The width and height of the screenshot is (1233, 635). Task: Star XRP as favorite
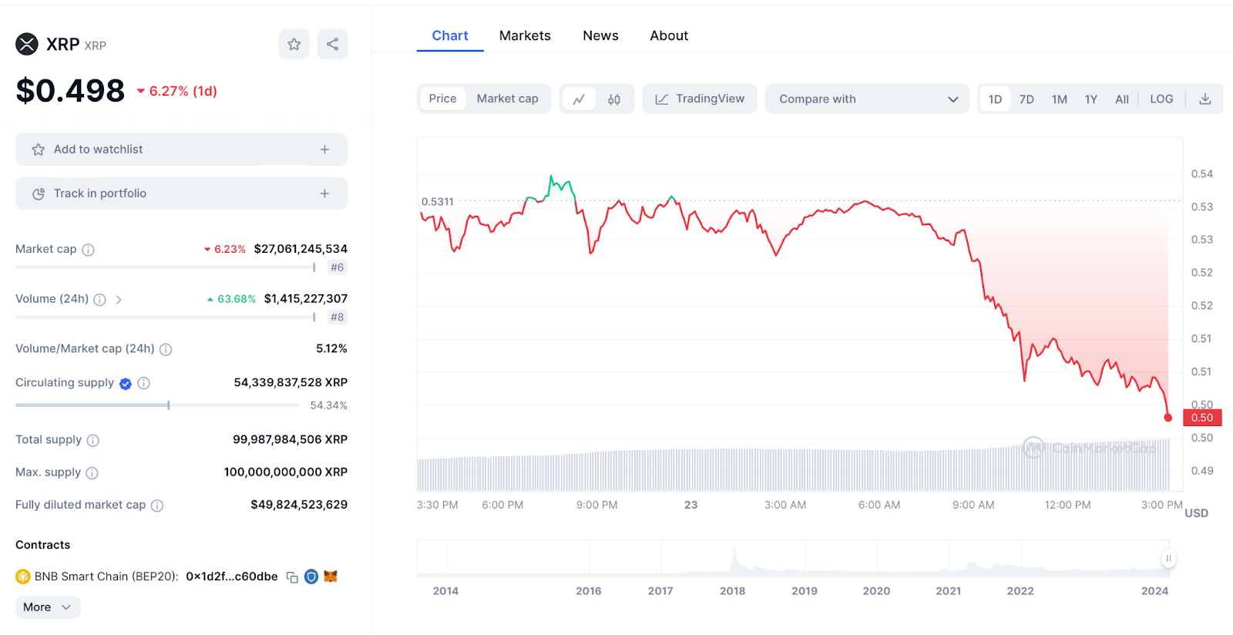pos(294,44)
